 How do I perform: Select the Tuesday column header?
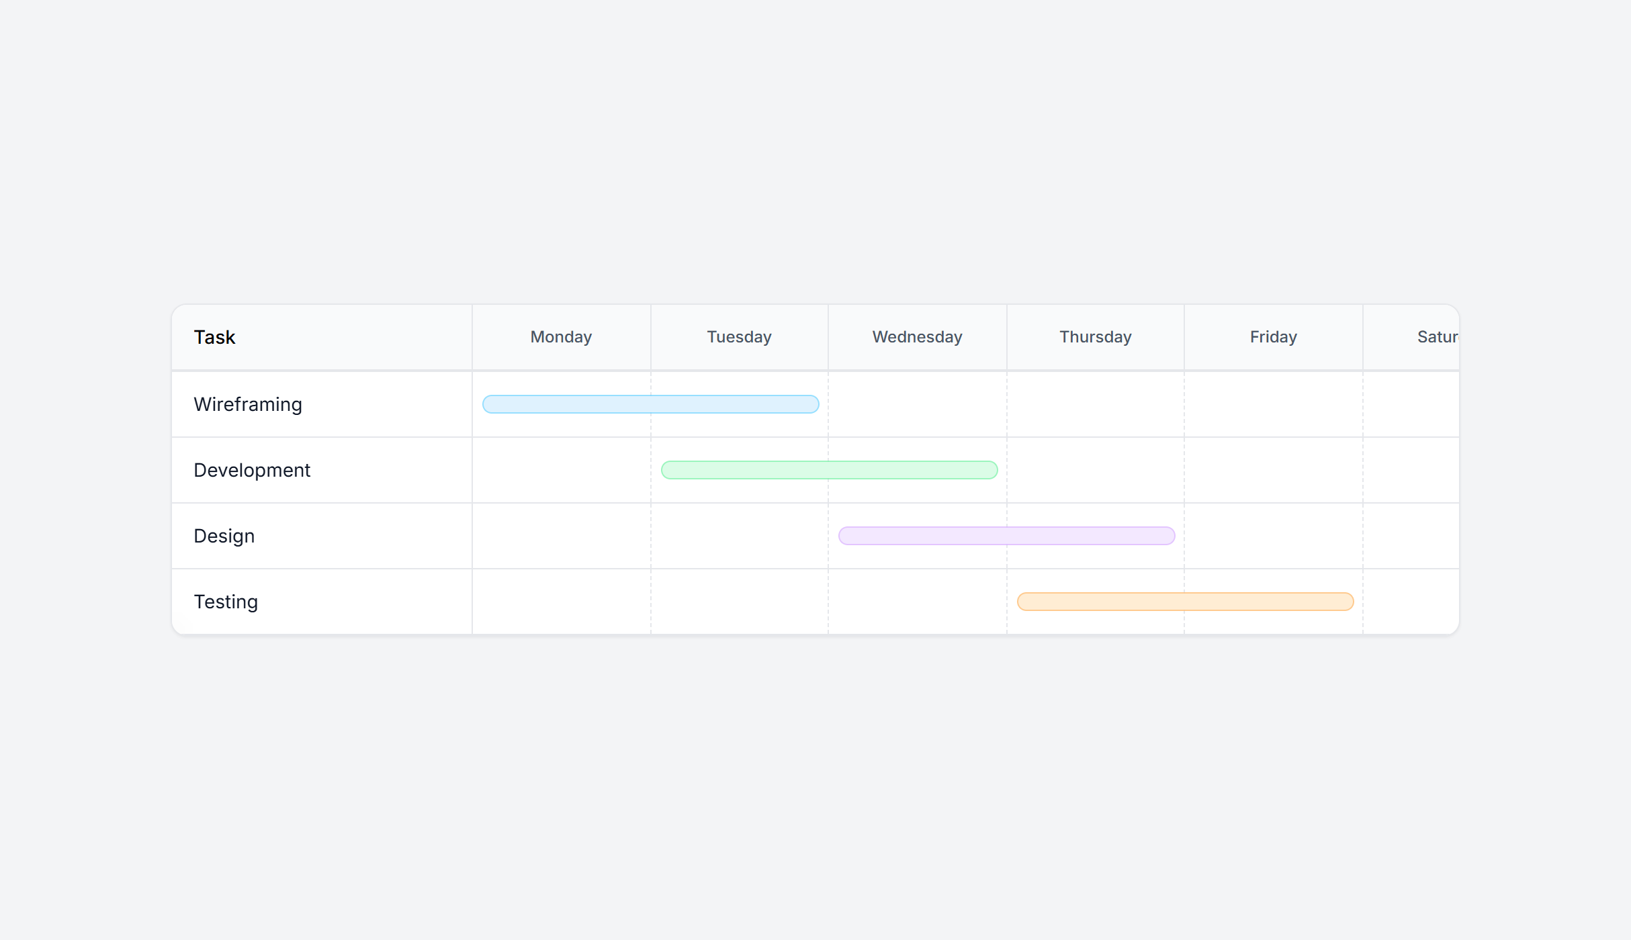(739, 336)
